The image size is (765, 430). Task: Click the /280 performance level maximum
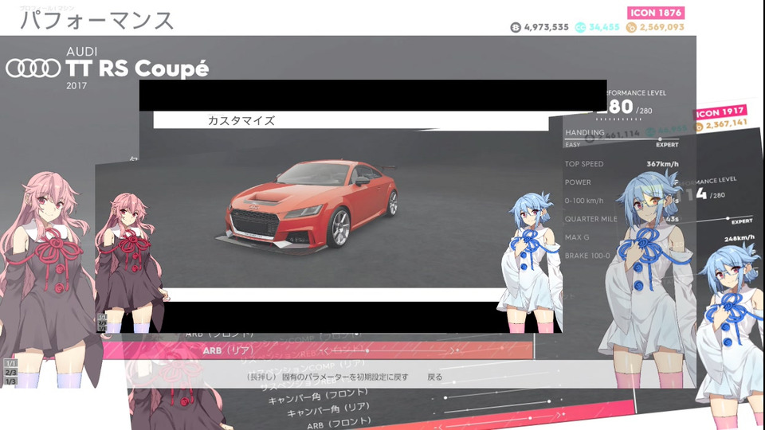[x=644, y=111]
